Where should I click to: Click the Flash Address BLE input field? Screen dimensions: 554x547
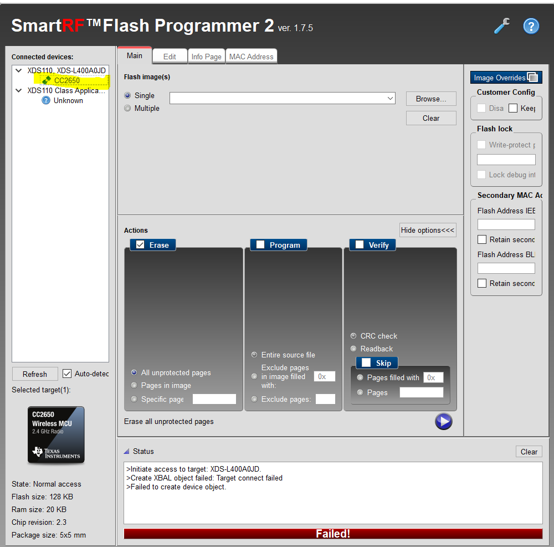click(506, 268)
